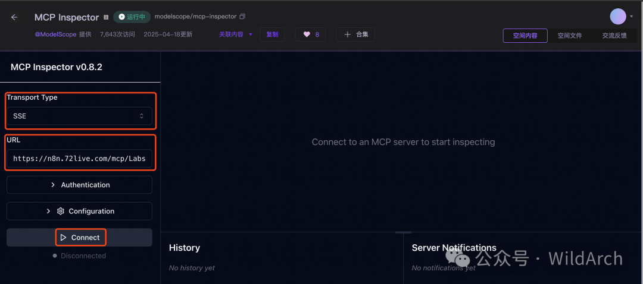
Task: Like the space with heart icon
Action: click(307, 34)
